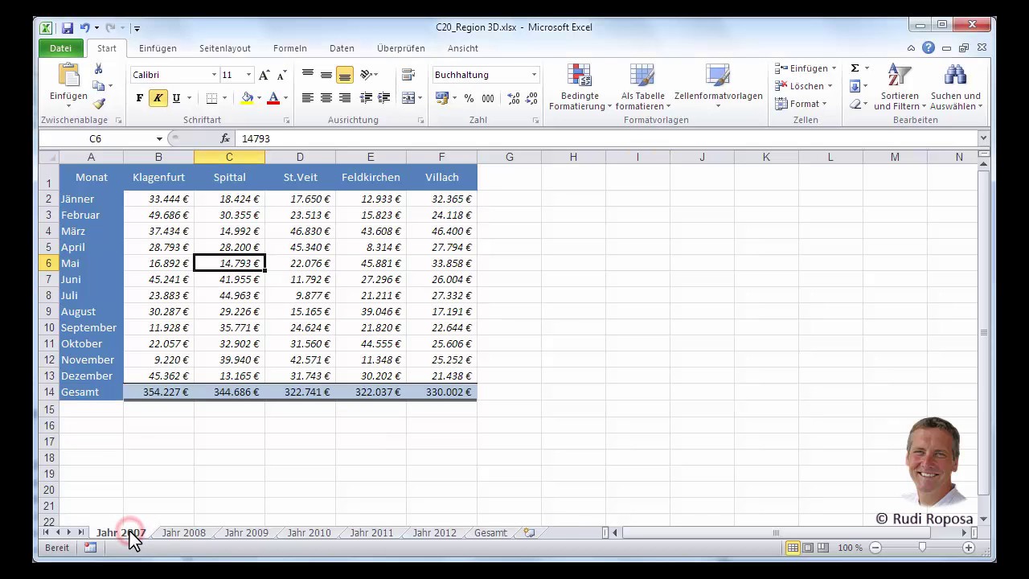The width and height of the screenshot is (1029, 579).
Task: Open number format Buchhaltung dropdown
Action: (x=534, y=75)
